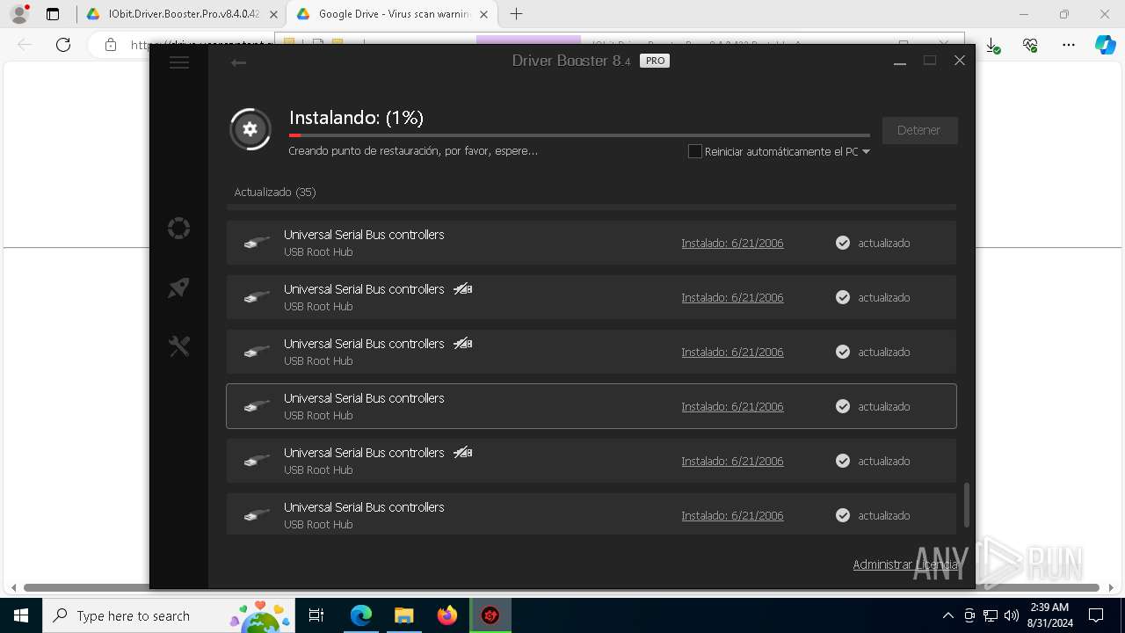Click the spinning gear installation icon
This screenshot has width=1125, height=633.
[250, 129]
